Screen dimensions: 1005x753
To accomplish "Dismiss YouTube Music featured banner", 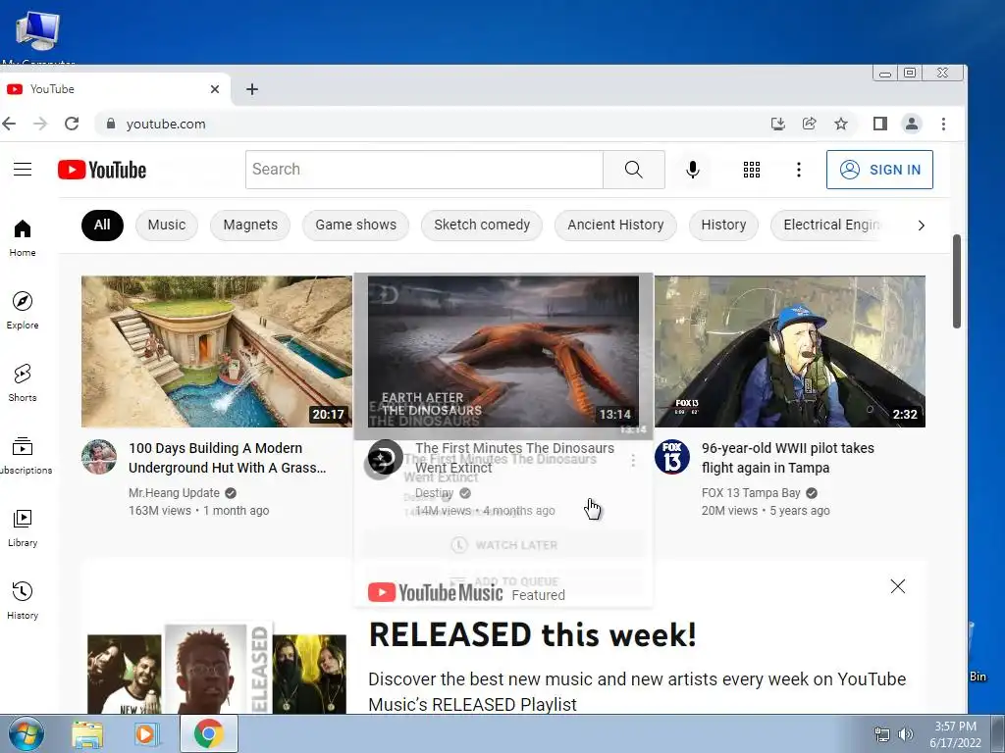I will pos(897,586).
